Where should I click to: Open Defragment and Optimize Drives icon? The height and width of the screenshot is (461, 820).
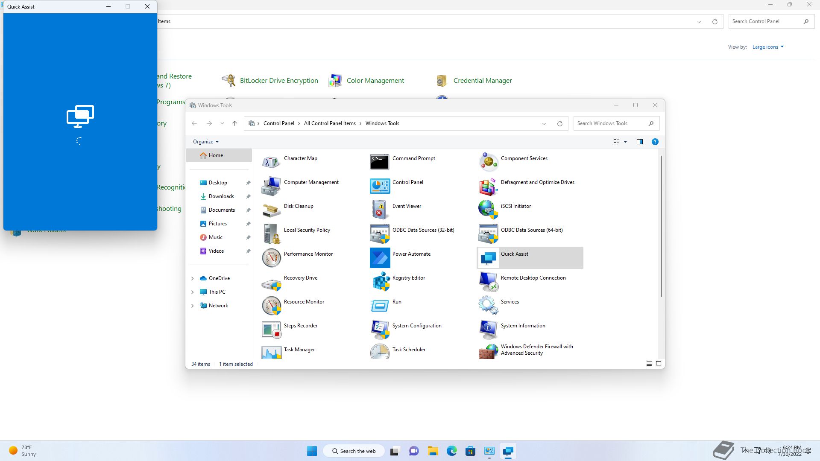(x=488, y=186)
